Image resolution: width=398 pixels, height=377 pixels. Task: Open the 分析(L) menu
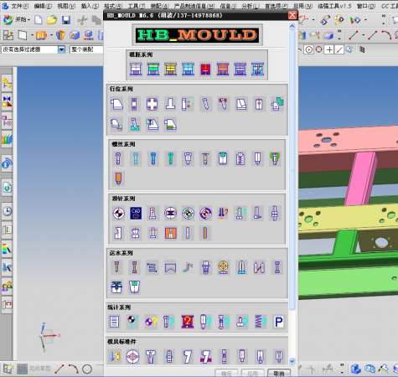click(x=251, y=6)
